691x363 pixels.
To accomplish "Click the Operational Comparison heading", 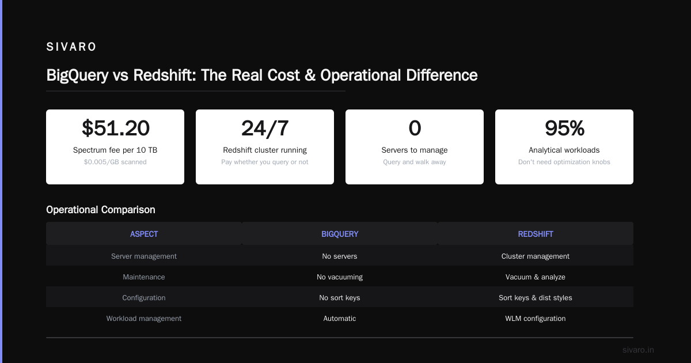I will 101,210.
